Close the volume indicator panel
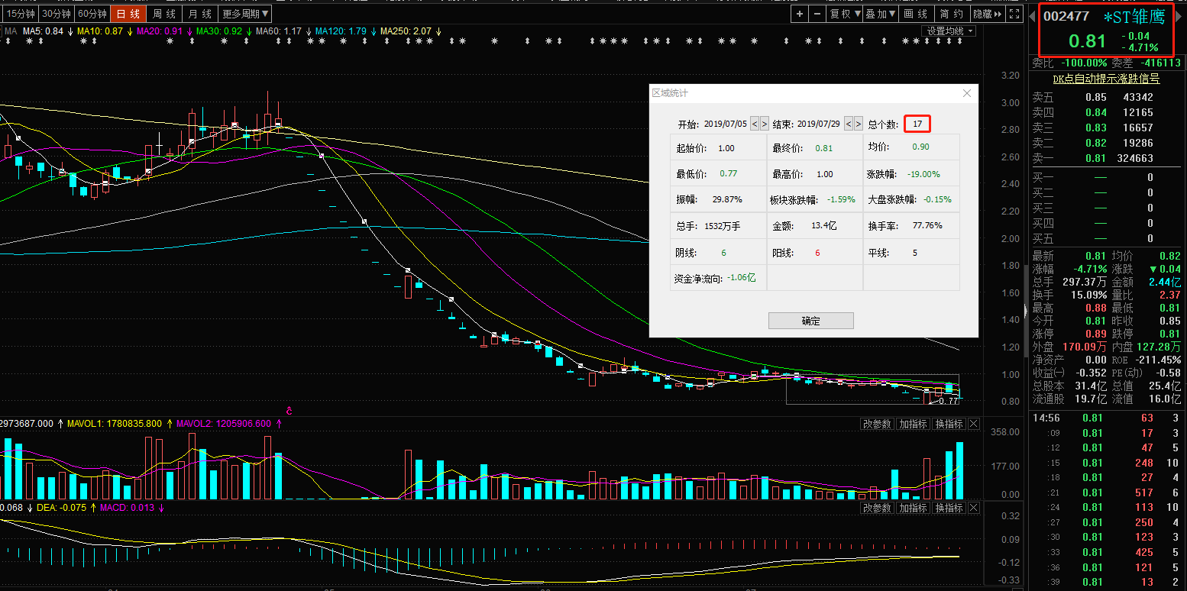Screen dimensions: 1187x591 point(974,424)
